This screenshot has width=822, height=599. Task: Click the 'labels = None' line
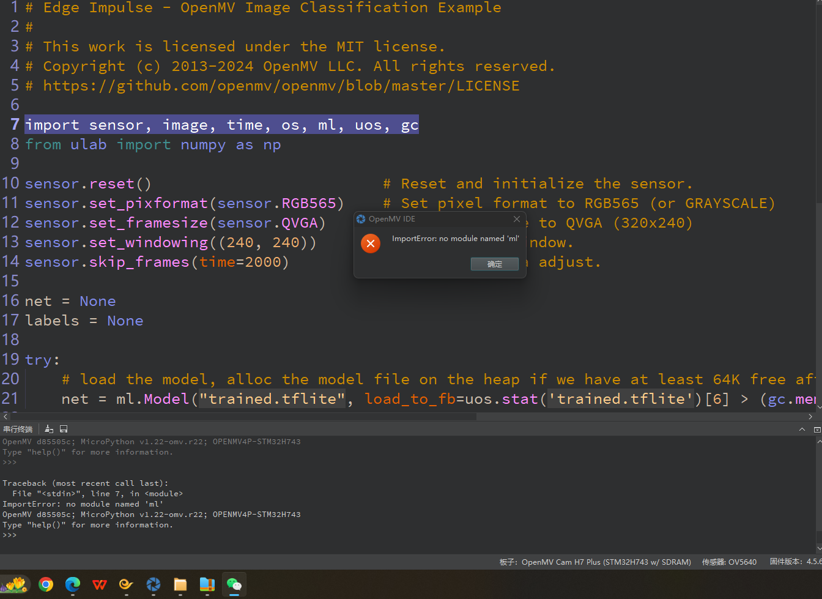coord(84,321)
